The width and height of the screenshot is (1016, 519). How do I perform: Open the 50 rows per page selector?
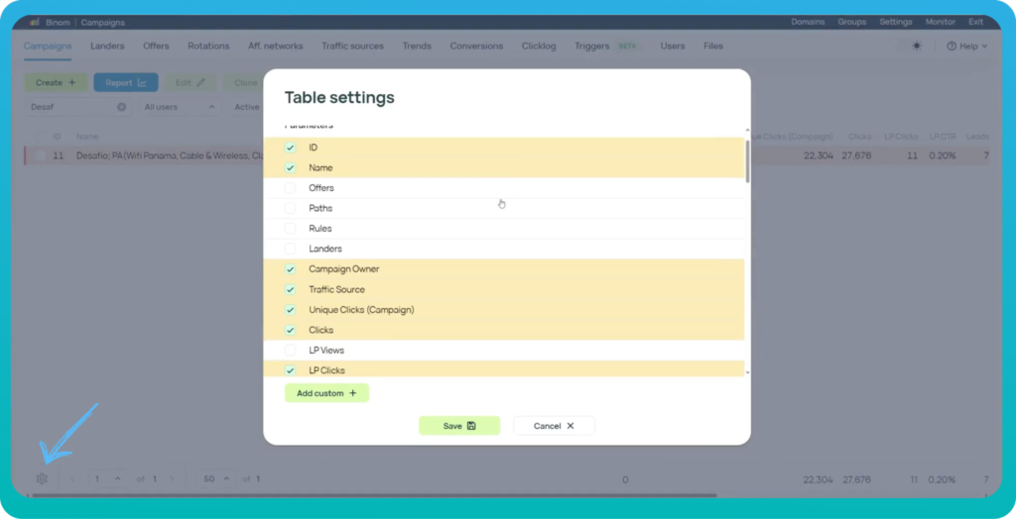click(216, 478)
